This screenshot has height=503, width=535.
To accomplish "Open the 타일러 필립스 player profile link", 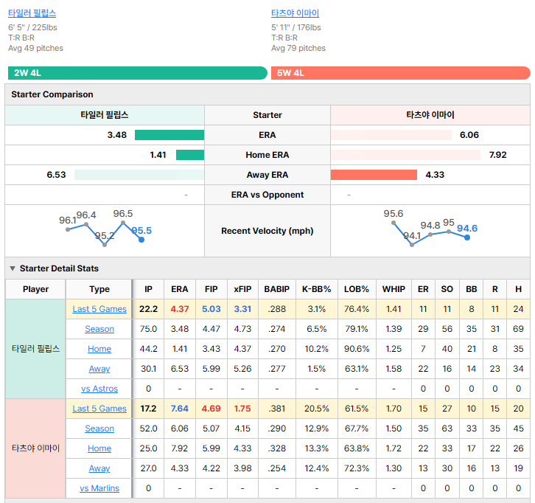I will (x=32, y=13).
